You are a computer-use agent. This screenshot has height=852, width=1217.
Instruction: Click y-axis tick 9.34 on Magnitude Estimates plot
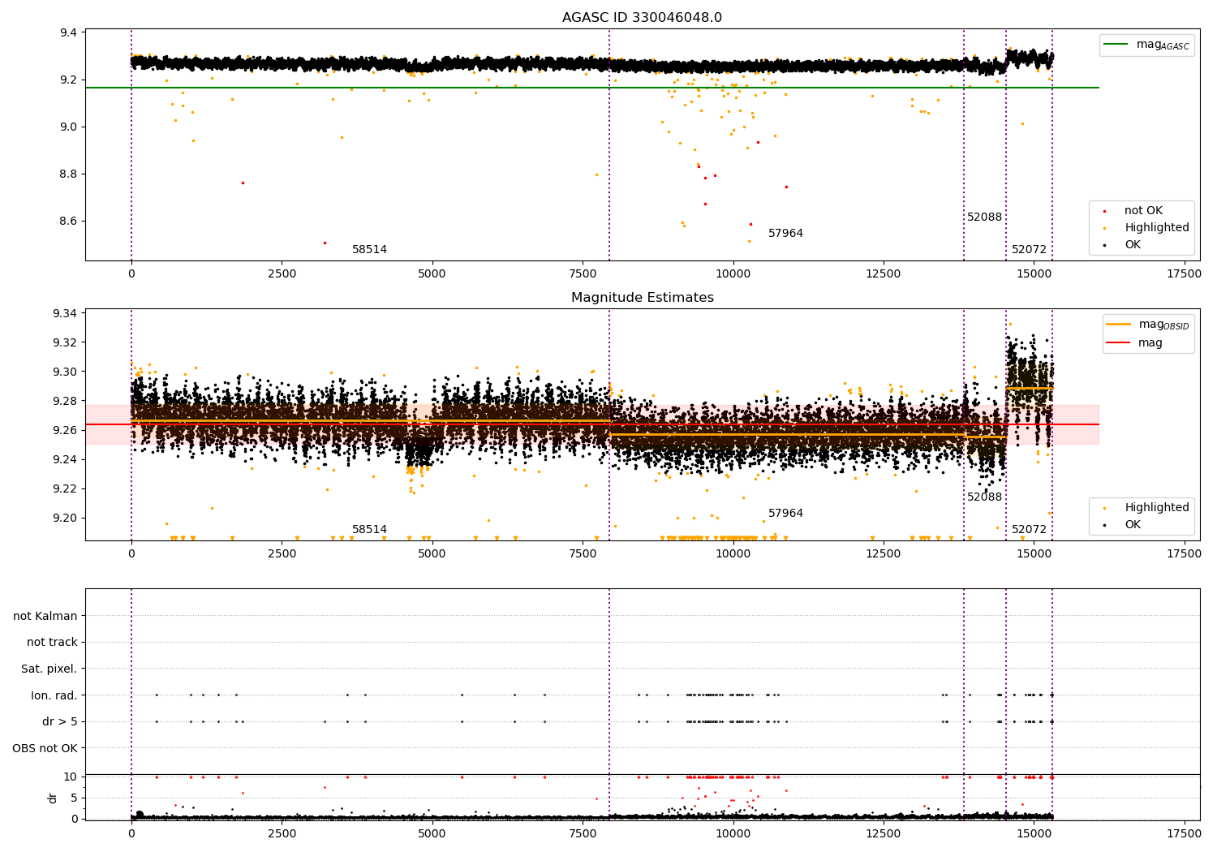[64, 314]
